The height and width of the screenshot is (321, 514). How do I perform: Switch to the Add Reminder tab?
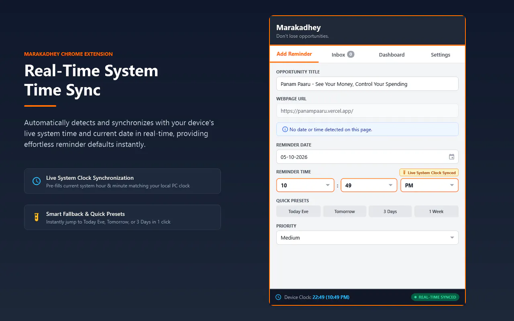tap(294, 54)
